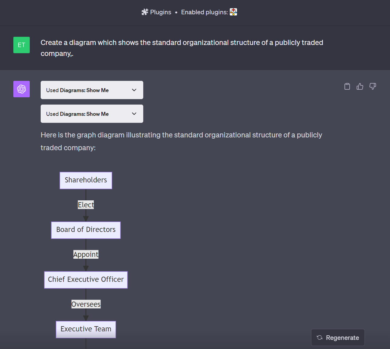The image size is (390, 349).
Task: Click the enabled Show Me plugin icon
Action: tap(233, 12)
